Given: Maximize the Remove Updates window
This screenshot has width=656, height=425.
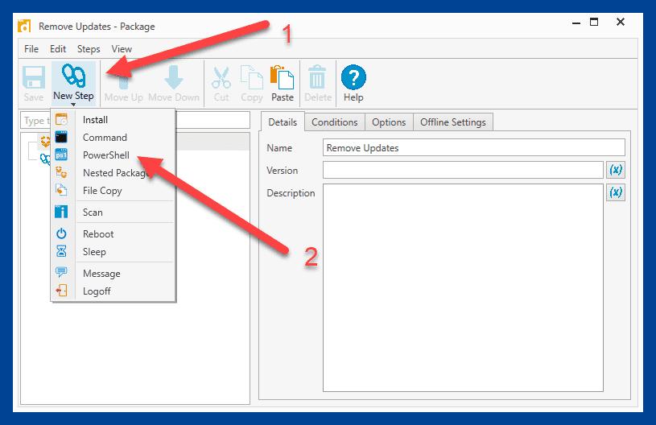Looking at the screenshot, I should pyautogui.click(x=594, y=22).
